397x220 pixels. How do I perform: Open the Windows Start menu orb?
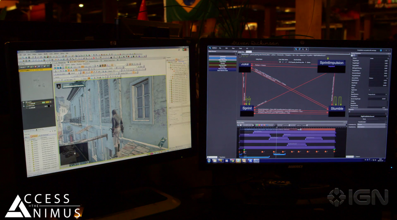tap(209, 160)
